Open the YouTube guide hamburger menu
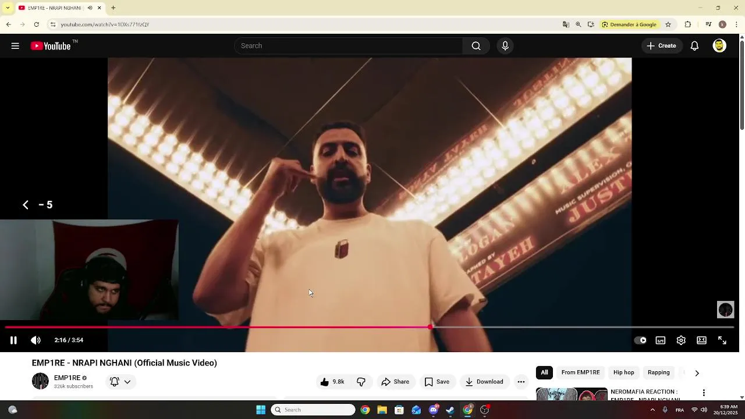Screen dimensions: 745x419 15,46
